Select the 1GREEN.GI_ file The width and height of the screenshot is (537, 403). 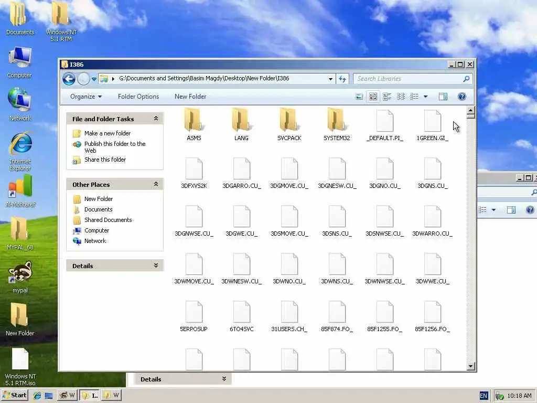(432, 125)
